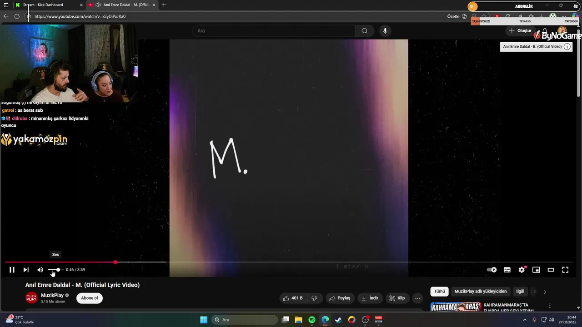This screenshot has width=582, height=327.
Task: Open options for the Kahramanmaraş'ta video
Action: 550,306
